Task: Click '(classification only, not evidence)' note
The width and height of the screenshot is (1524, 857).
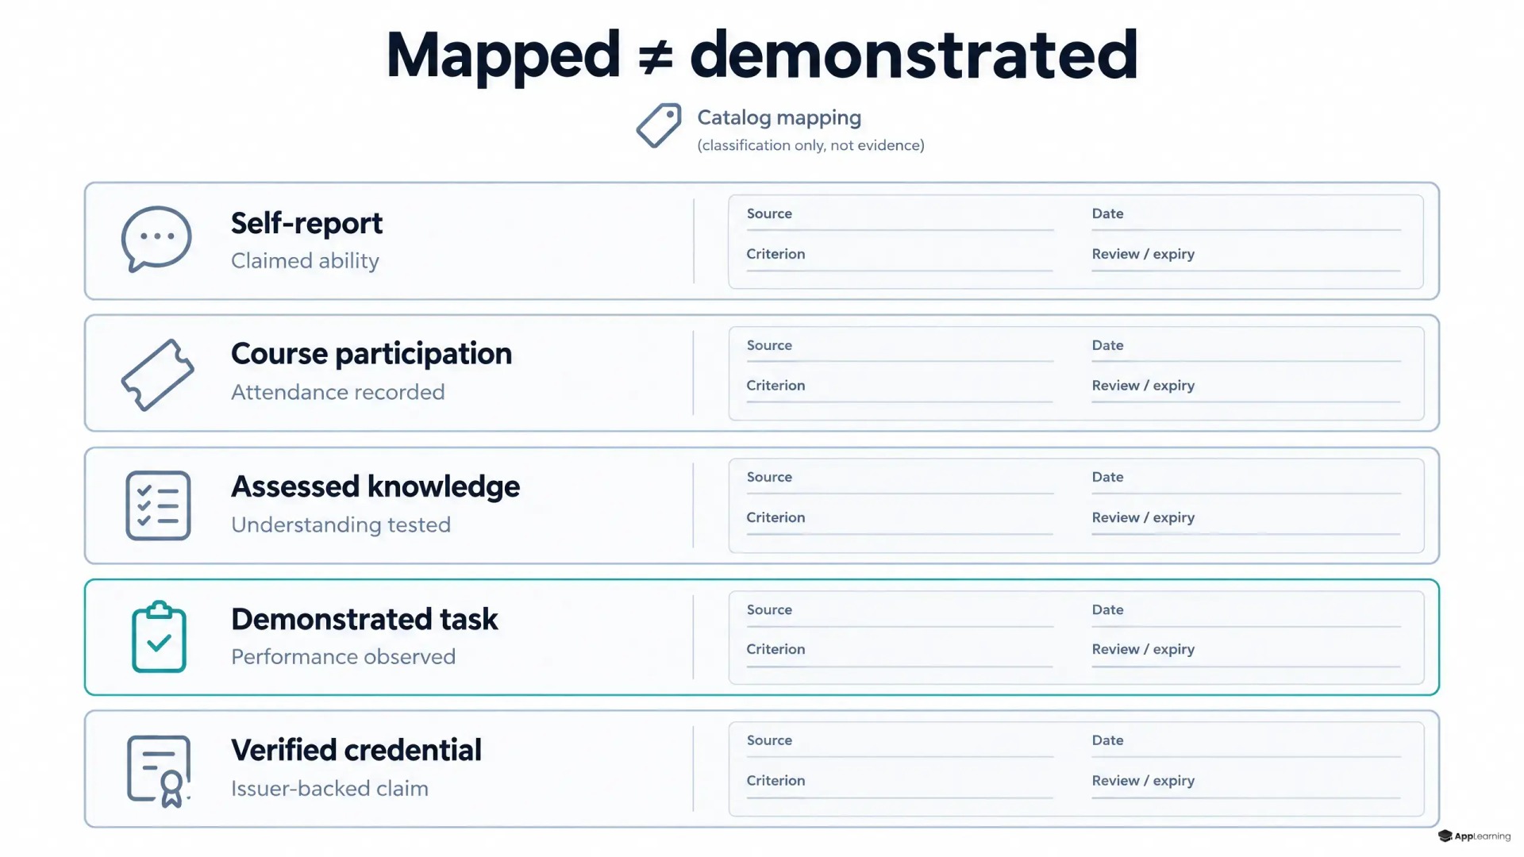Action: 810,145
